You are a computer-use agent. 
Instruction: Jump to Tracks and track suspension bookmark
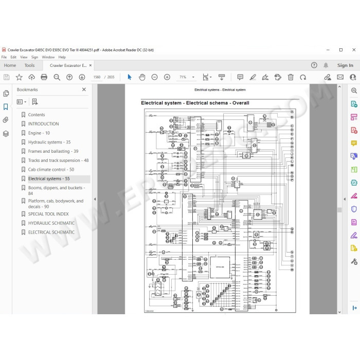(x=58, y=160)
